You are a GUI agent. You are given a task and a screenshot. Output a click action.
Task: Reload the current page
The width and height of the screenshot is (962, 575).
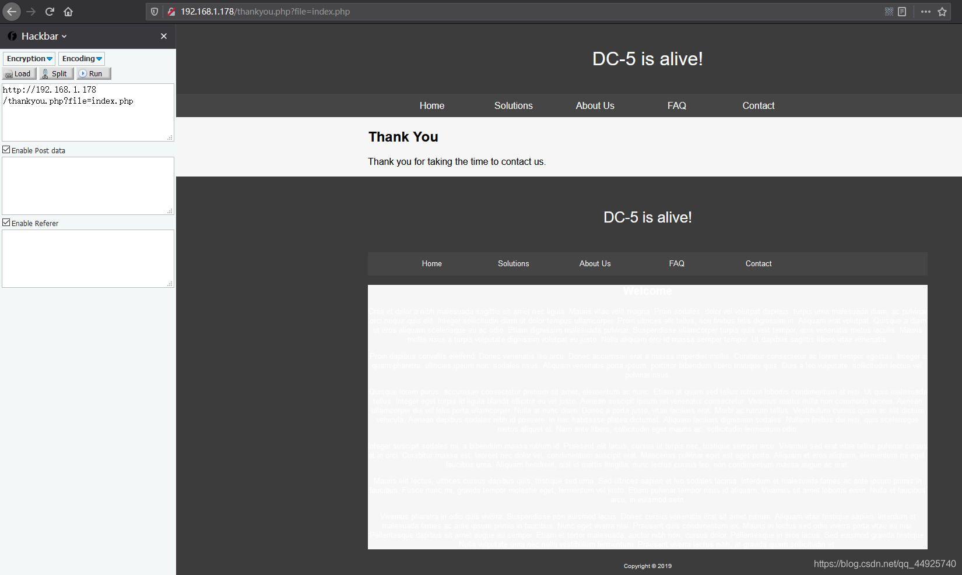[50, 12]
